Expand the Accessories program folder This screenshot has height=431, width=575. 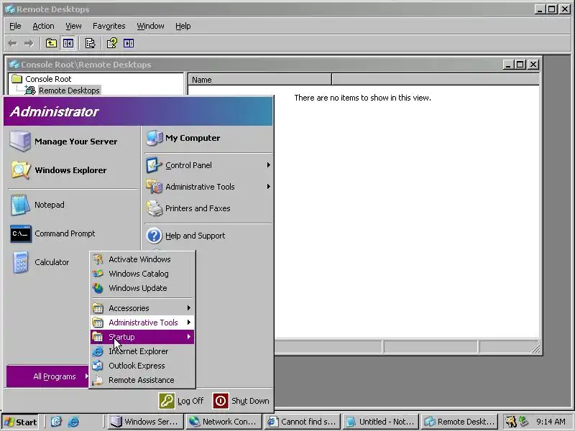coord(142,308)
